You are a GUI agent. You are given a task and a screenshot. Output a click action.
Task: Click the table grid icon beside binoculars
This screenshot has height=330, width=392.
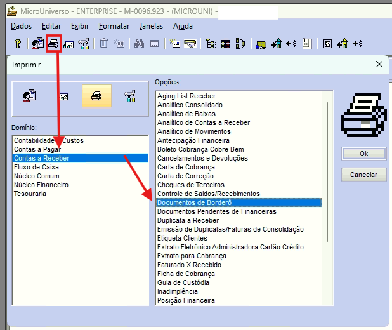coord(154,44)
